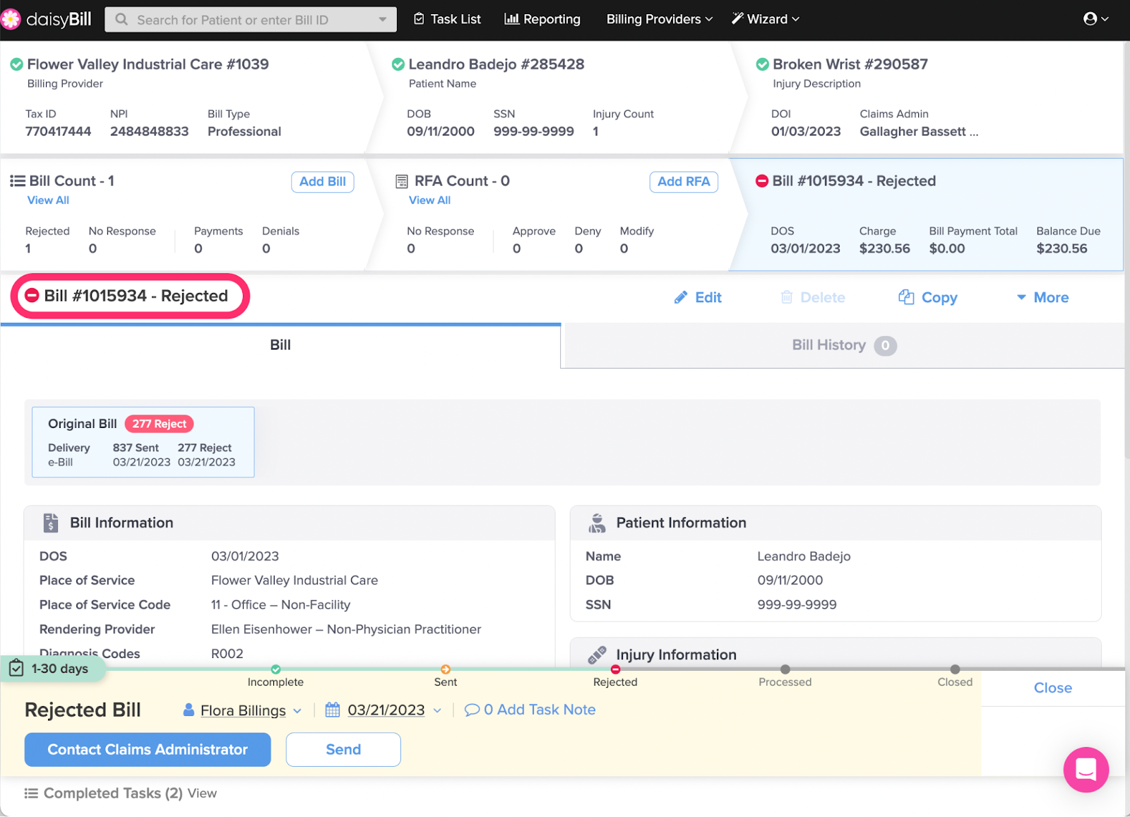Click the calendar icon next to 03/21/2023

pyautogui.click(x=333, y=710)
